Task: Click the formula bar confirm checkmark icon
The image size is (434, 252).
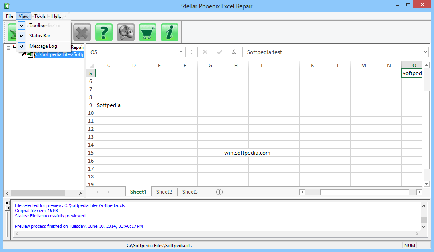Action: pos(219,52)
